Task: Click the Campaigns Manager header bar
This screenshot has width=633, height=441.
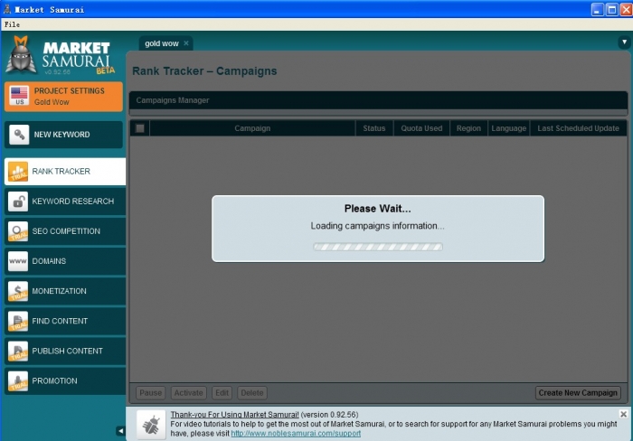Action: 378,100
